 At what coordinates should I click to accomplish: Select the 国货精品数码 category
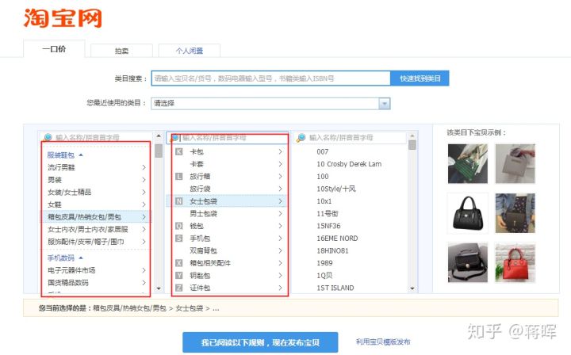[97, 283]
